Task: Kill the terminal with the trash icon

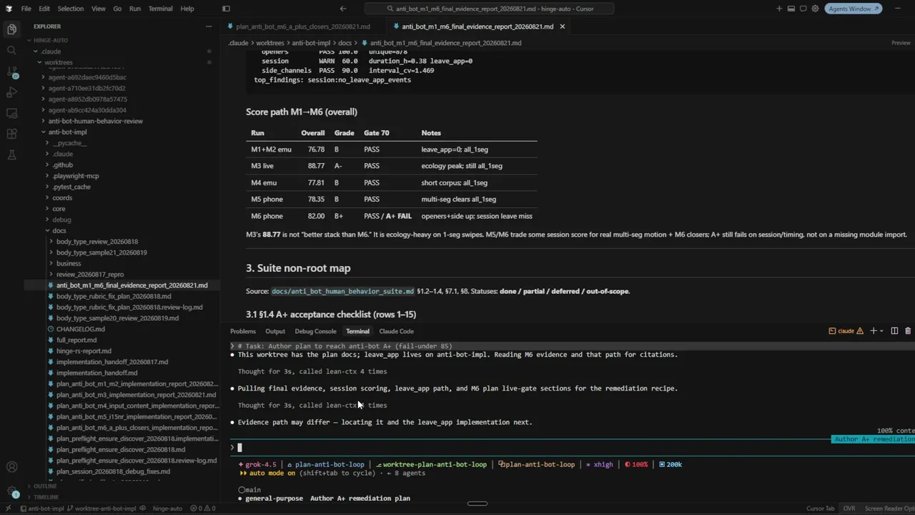Action: 908,331
